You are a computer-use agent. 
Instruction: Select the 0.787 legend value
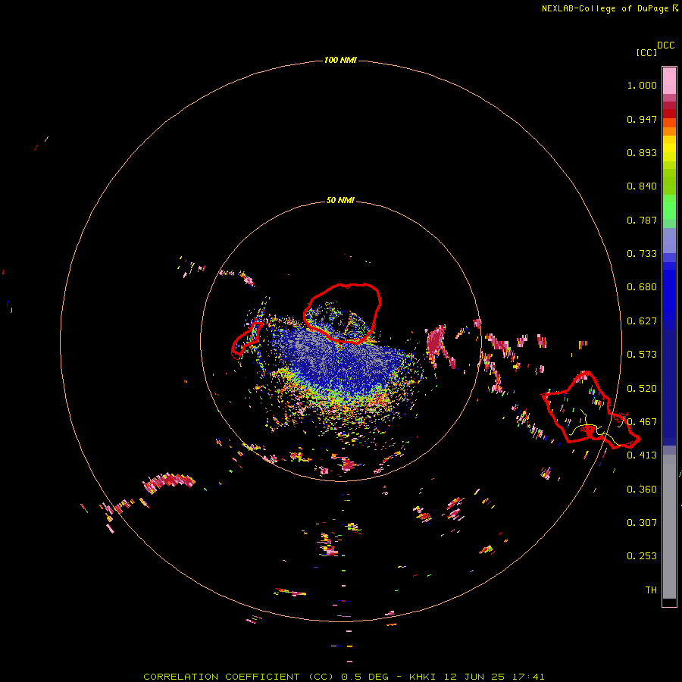coord(642,220)
